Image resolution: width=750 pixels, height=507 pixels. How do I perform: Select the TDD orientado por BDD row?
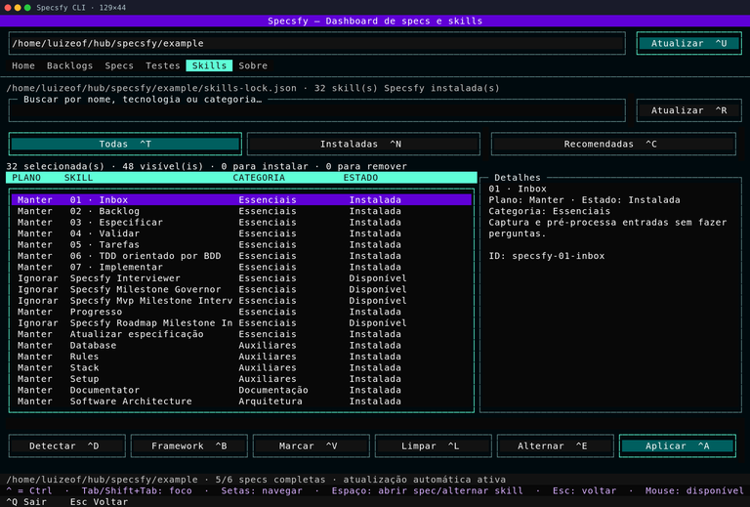(241, 256)
